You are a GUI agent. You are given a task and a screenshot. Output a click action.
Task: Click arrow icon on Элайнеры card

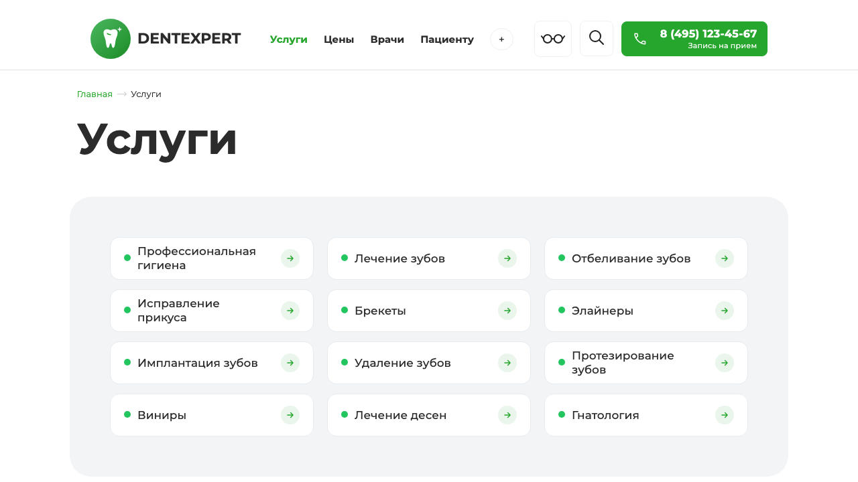point(725,311)
